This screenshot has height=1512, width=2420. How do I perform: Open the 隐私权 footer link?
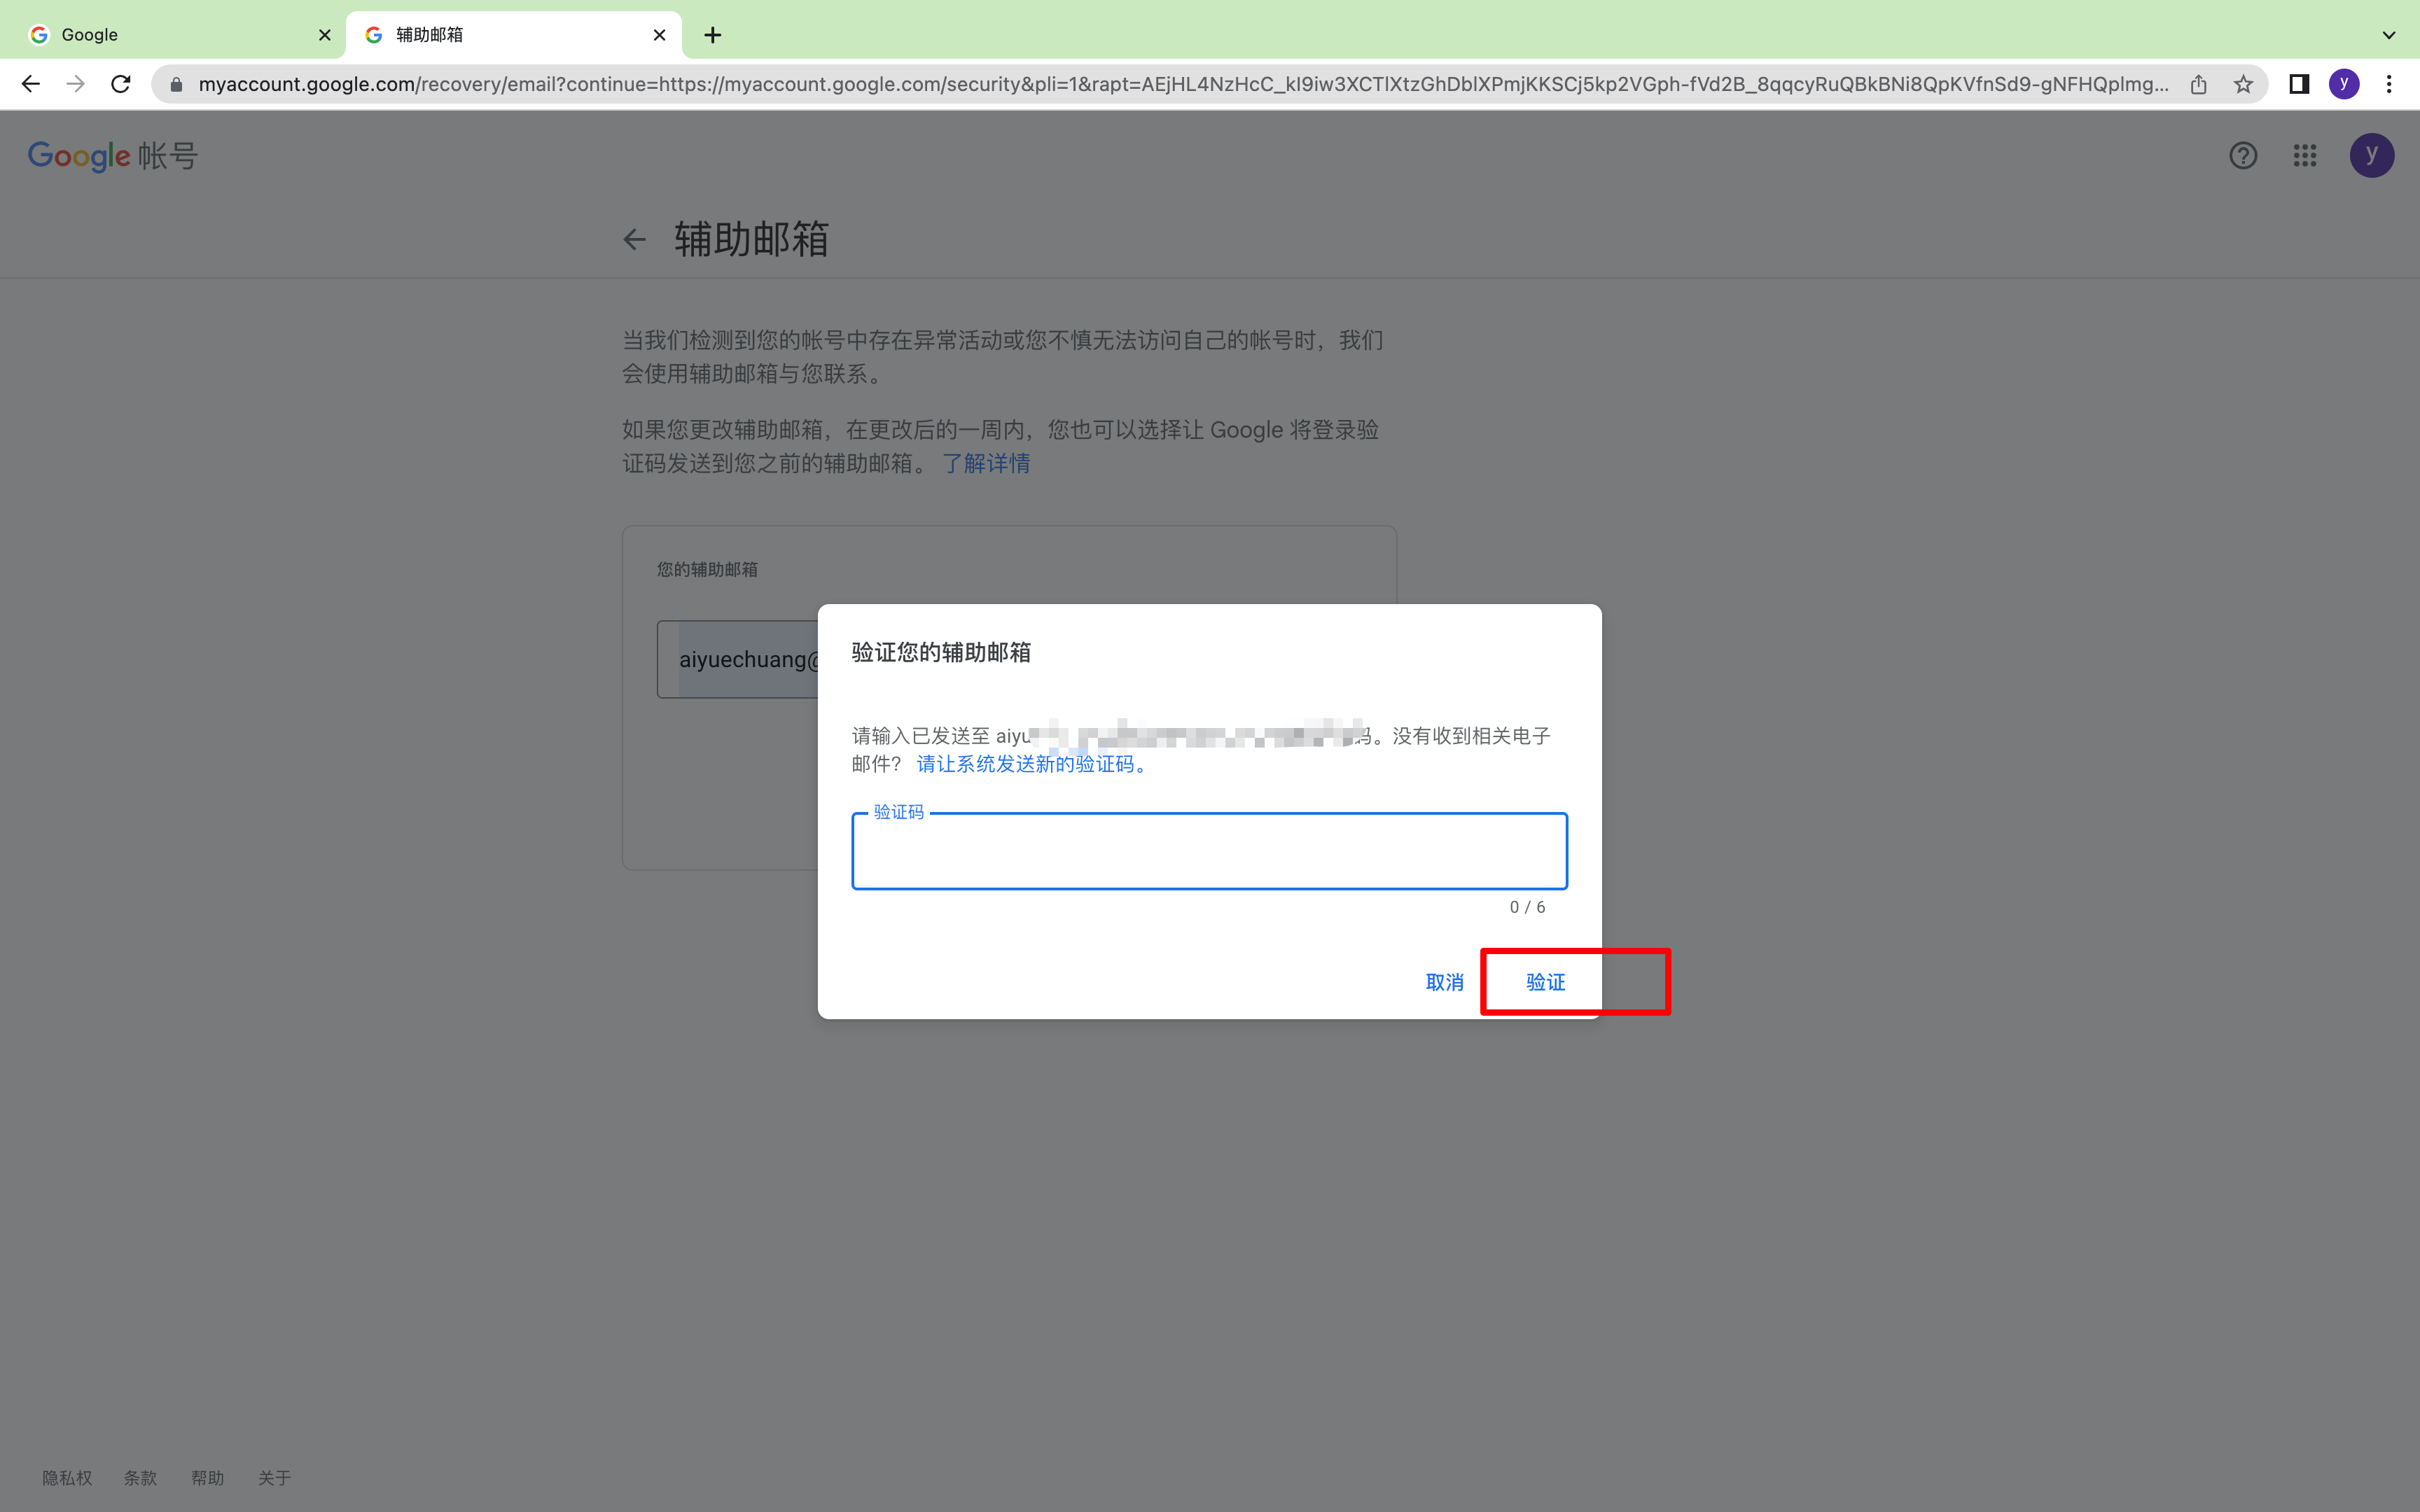click(x=67, y=1478)
